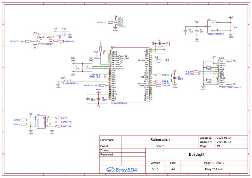Select capacitor C4 above the MCU
252x178 pixels.
coord(160,43)
